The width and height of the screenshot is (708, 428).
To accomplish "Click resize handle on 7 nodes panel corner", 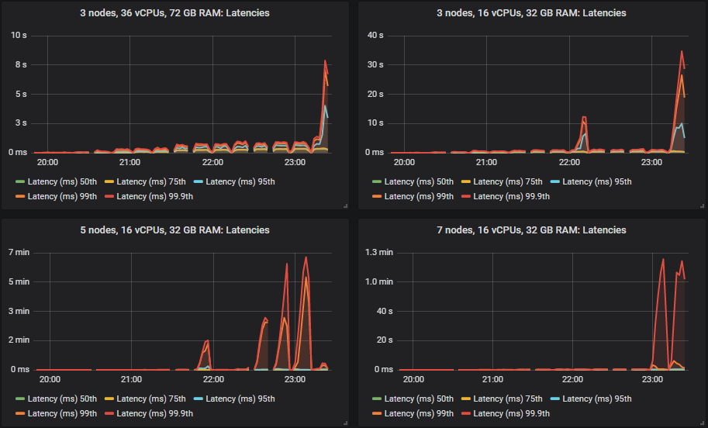I will 701,423.
